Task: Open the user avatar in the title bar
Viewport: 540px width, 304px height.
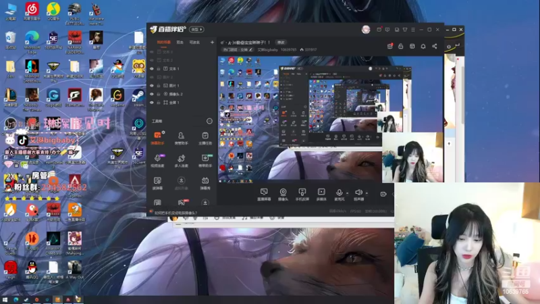Action: coord(366,30)
